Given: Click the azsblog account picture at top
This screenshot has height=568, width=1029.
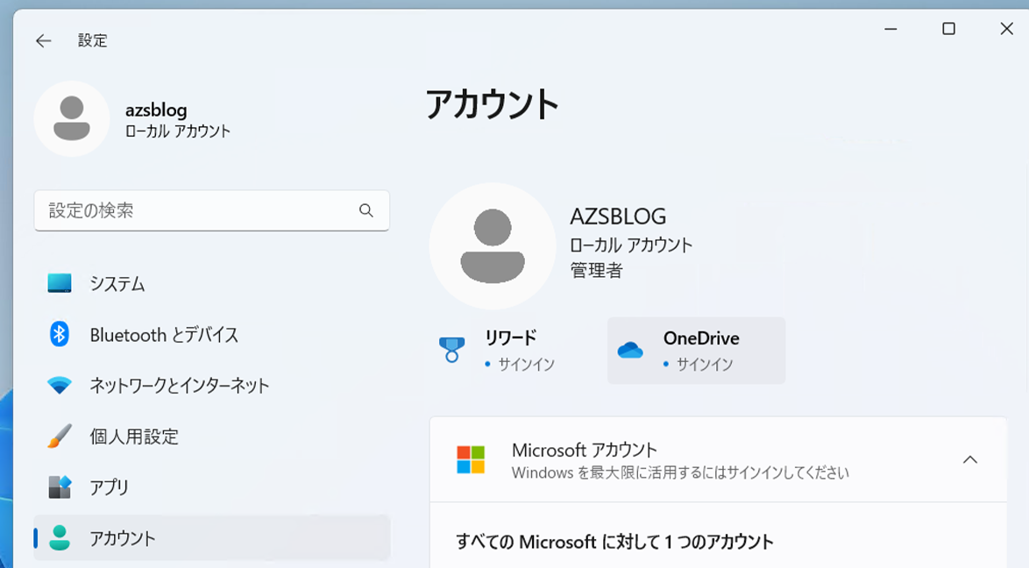Looking at the screenshot, I should tap(72, 118).
